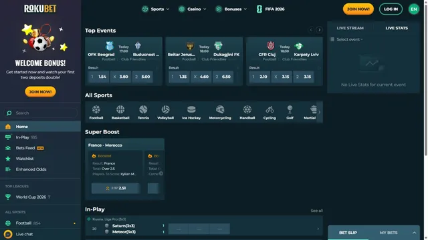This screenshot has height=240, width=428.
Task: Click JOIN NOW! under Welcome Bonus
Action: pyautogui.click(x=40, y=92)
